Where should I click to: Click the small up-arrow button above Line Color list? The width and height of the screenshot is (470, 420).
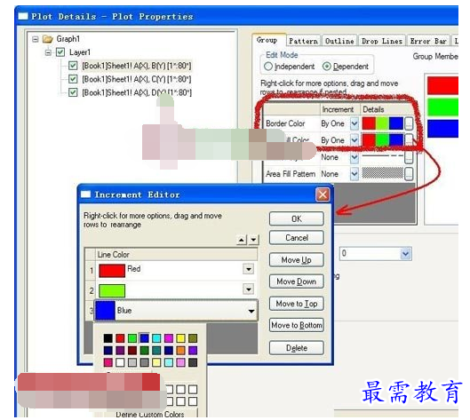tap(242, 240)
